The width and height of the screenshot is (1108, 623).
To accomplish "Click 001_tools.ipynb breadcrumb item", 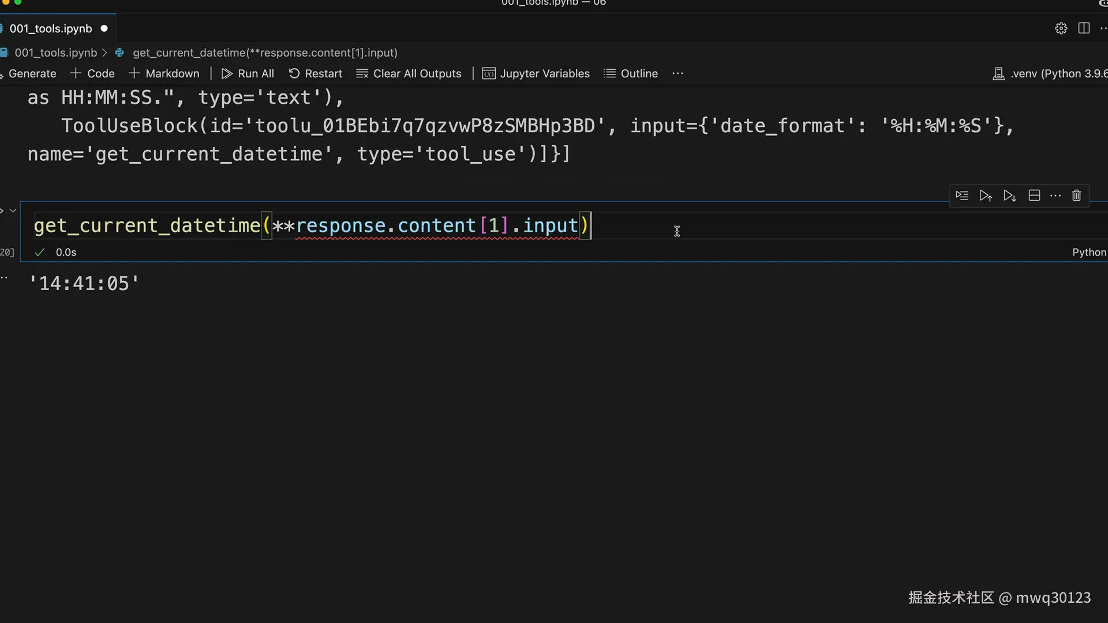I will click(55, 52).
